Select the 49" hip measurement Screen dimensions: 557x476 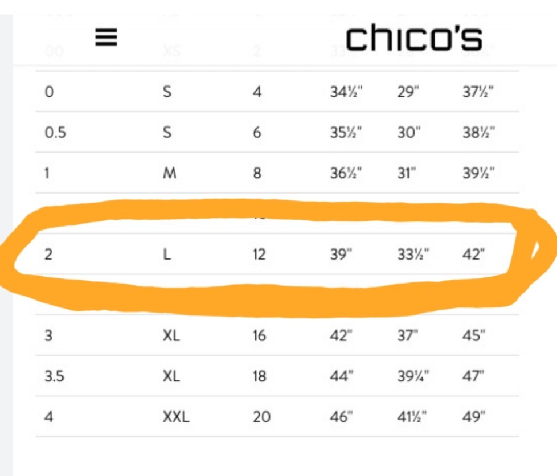(x=473, y=417)
